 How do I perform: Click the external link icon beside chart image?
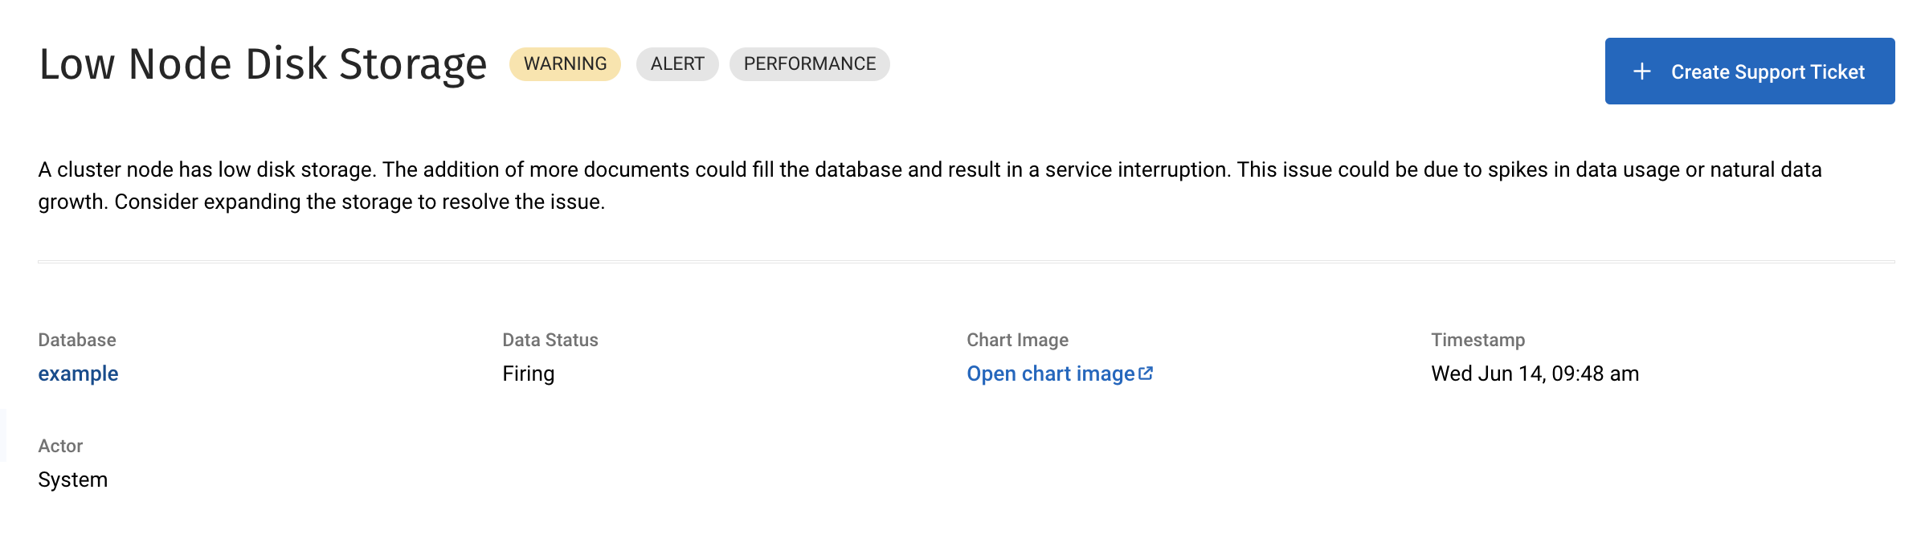point(1146,373)
